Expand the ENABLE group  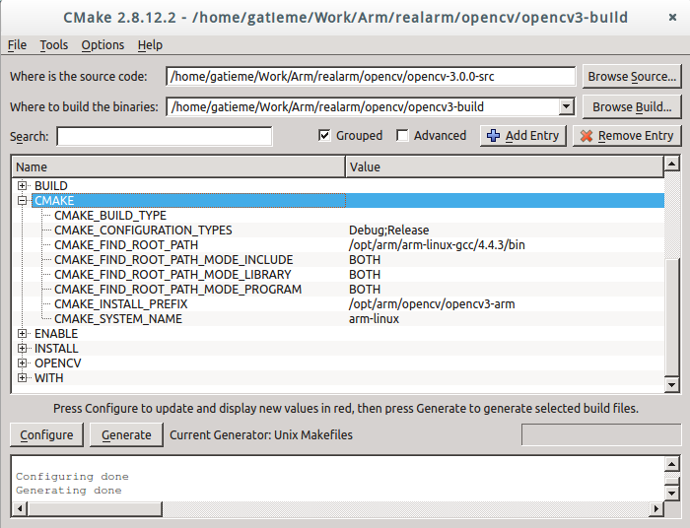(22, 334)
